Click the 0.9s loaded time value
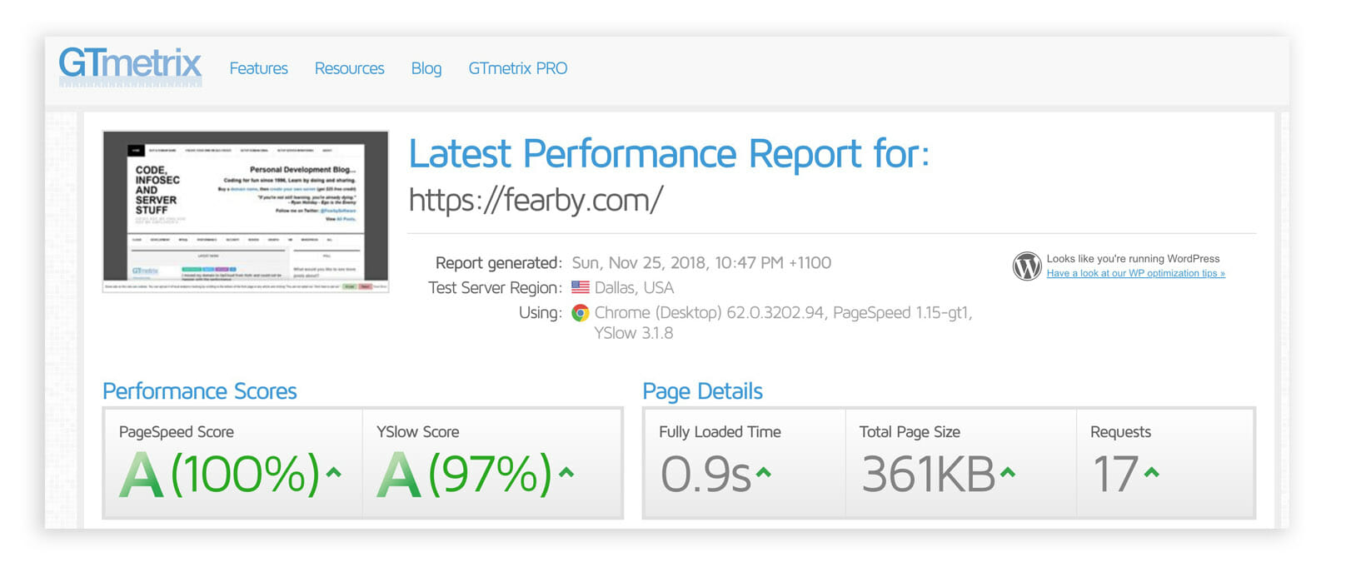 [705, 475]
